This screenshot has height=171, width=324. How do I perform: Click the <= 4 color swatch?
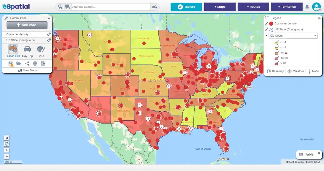(277, 42)
